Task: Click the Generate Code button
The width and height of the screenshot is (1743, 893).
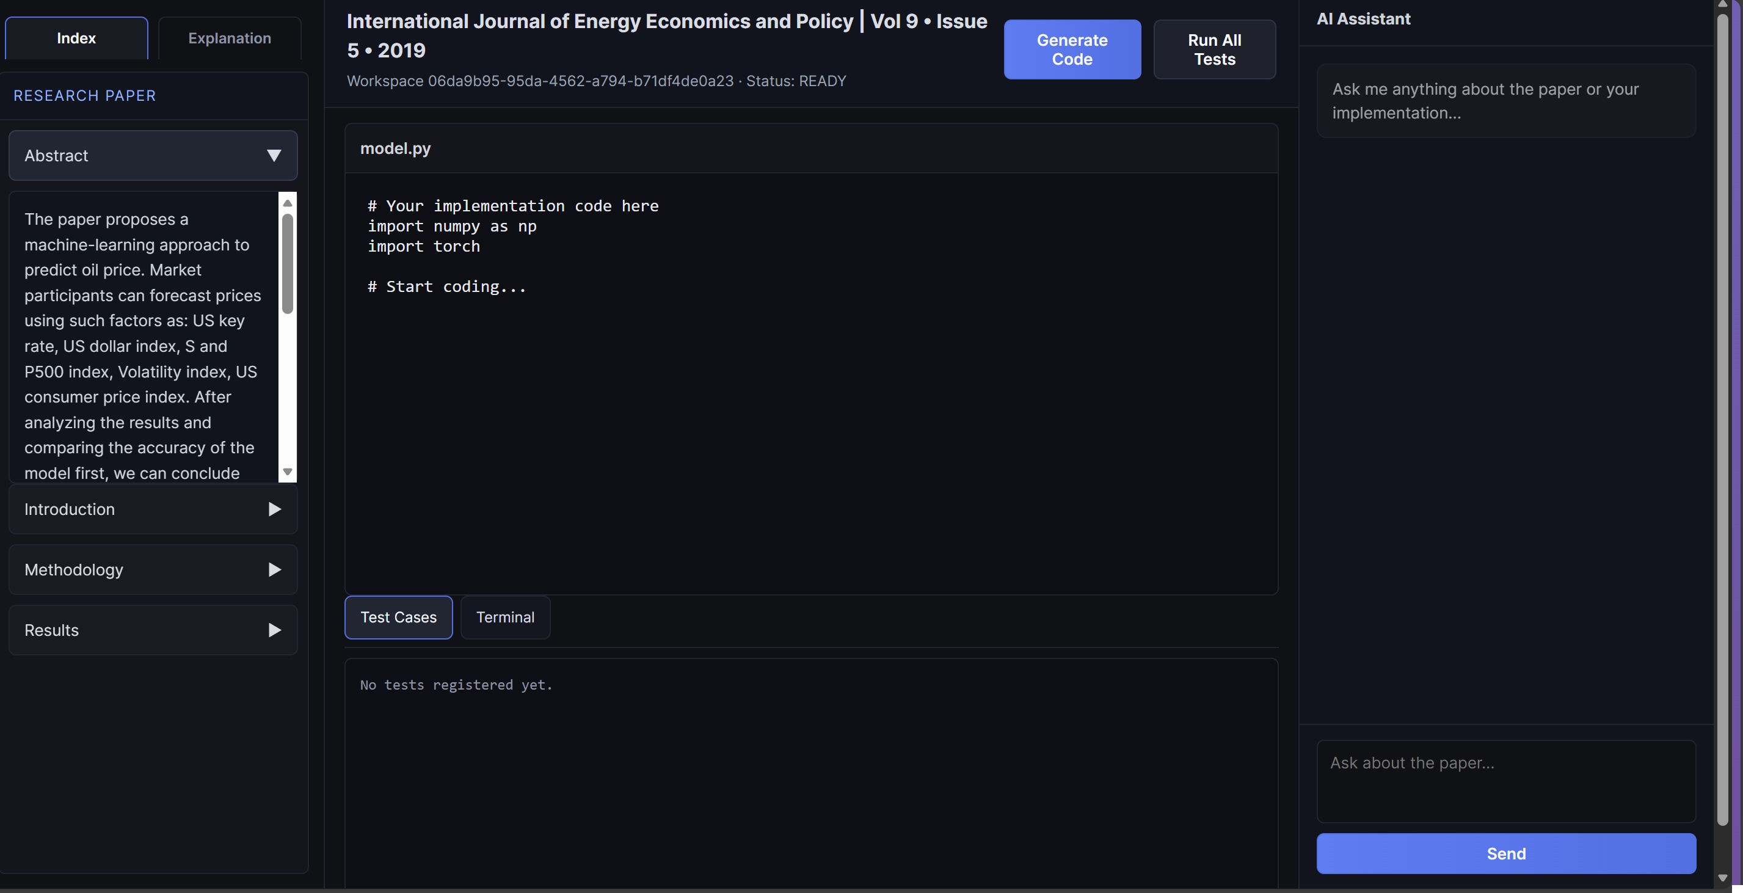Action: [1072, 49]
